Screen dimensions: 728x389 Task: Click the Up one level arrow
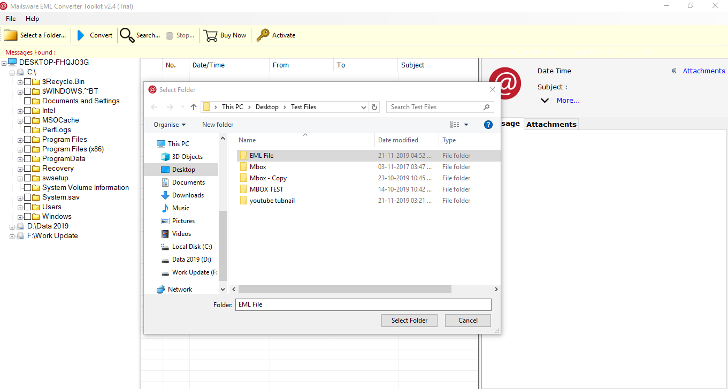194,107
